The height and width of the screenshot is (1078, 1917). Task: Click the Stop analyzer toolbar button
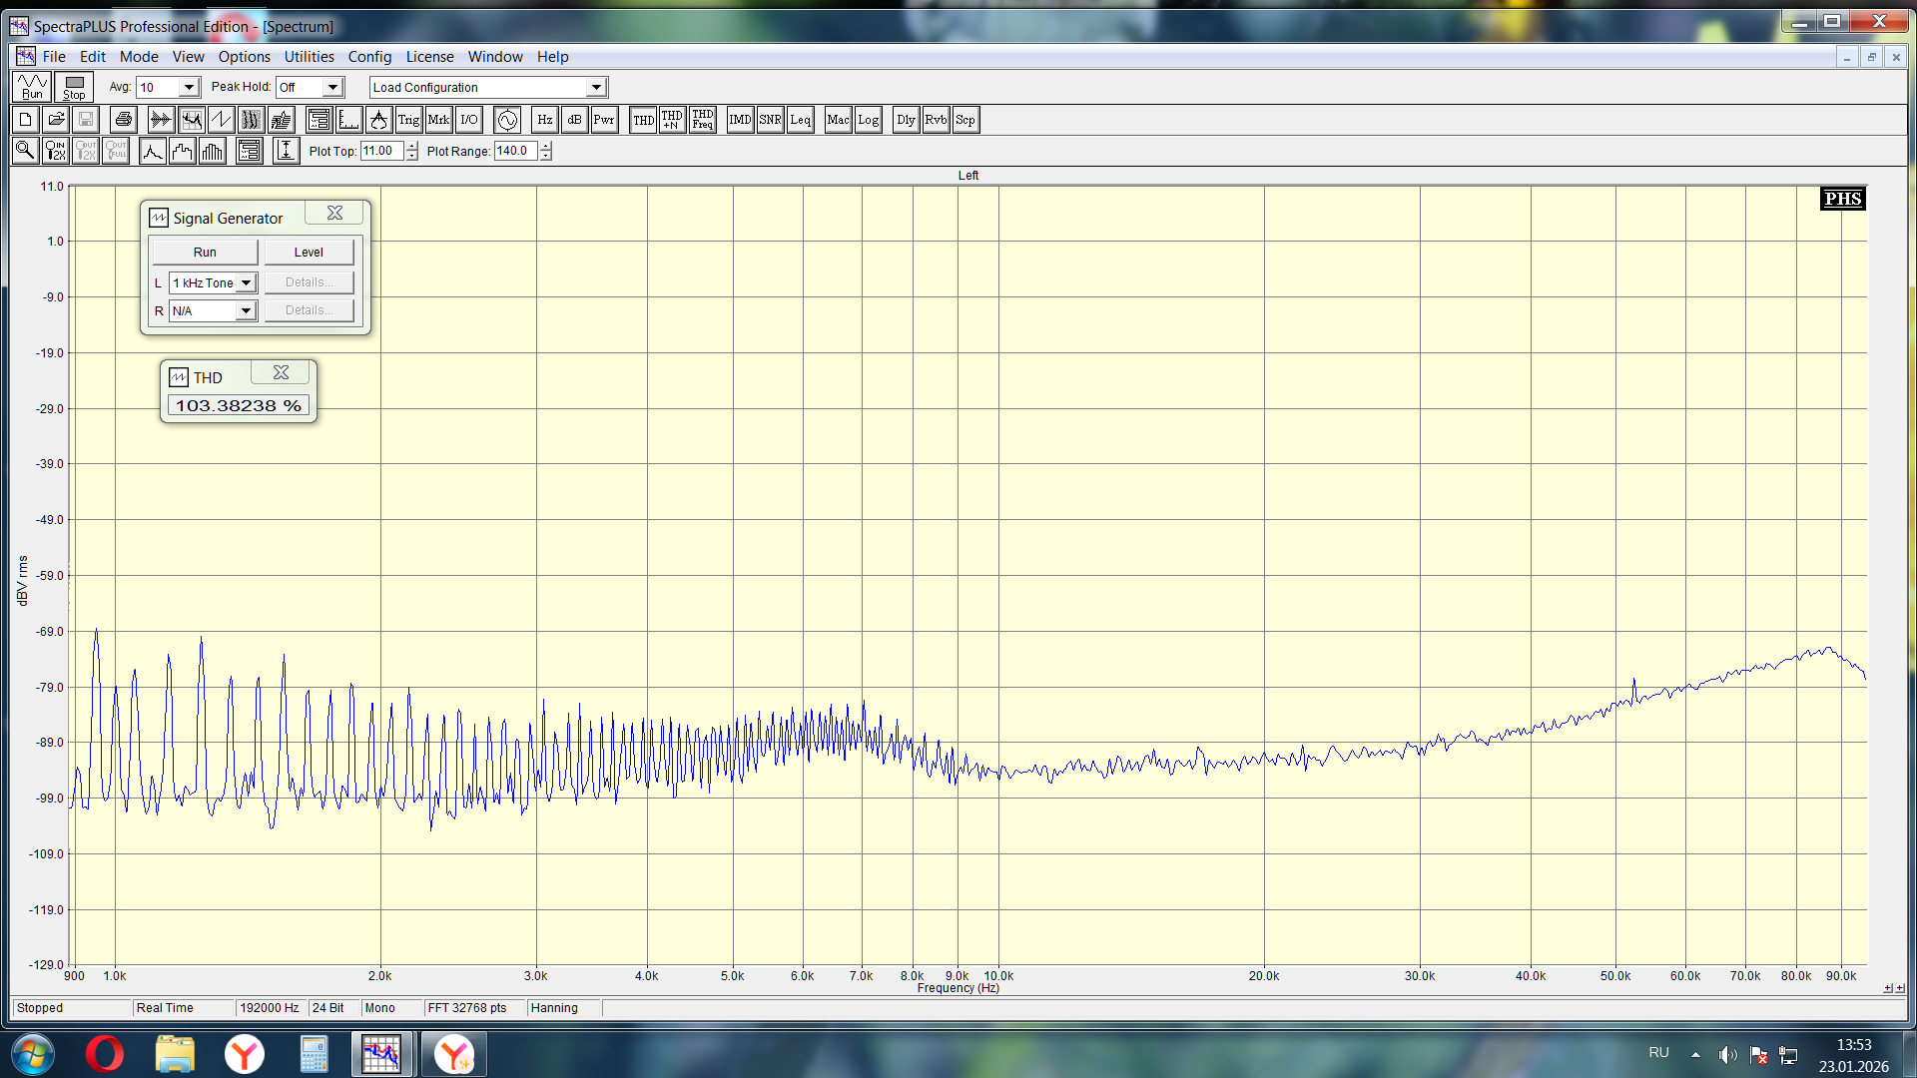click(x=74, y=87)
